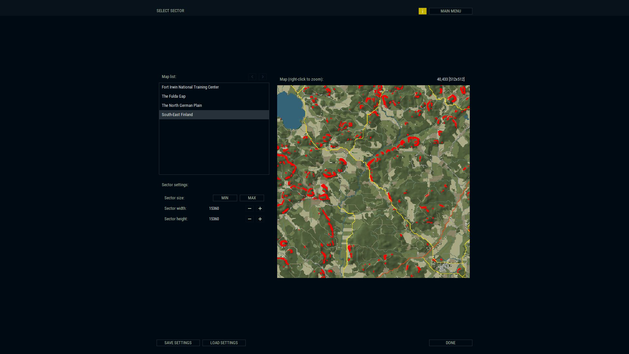The image size is (629, 354).
Task: Choose The North German Plain map
Action: [x=182, y=106]
